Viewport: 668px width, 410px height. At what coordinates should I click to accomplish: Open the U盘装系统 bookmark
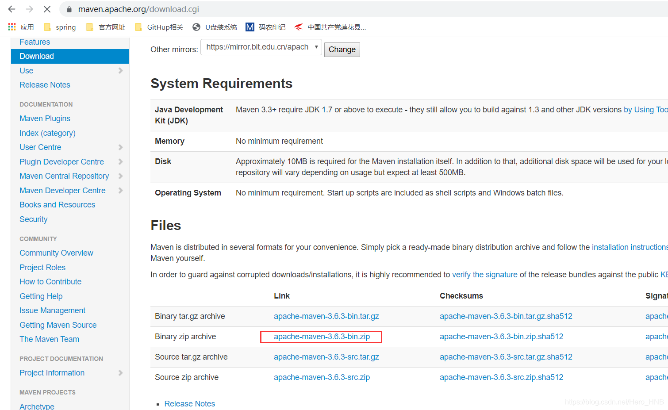tap(215, 27)
